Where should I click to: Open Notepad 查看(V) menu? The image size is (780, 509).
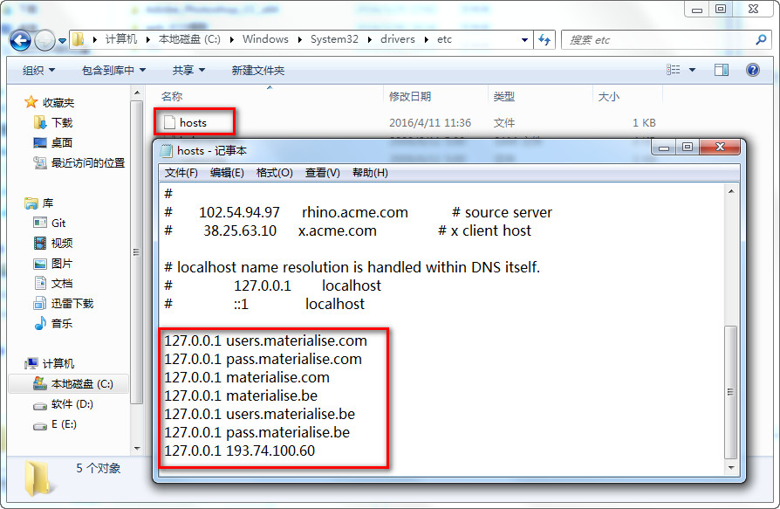[x=322, y=173]
